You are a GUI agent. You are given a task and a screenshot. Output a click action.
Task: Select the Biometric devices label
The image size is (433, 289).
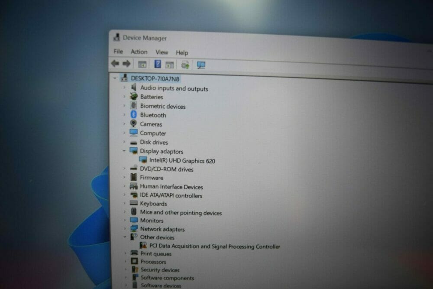point(163,107)
